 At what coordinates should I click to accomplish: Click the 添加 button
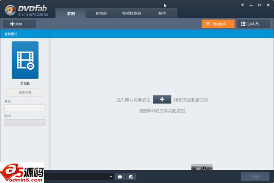[x=19, y=24]
